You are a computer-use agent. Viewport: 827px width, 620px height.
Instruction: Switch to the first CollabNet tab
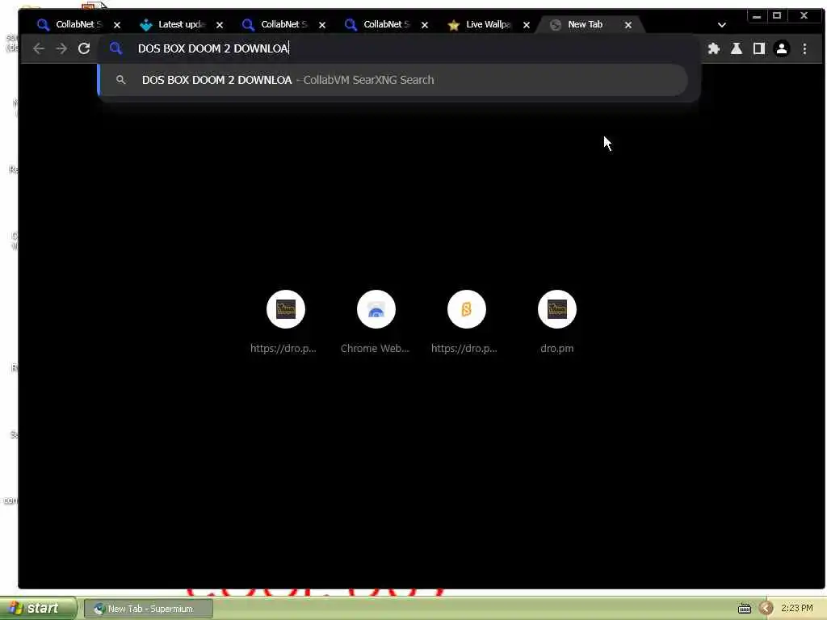[78, 24]
